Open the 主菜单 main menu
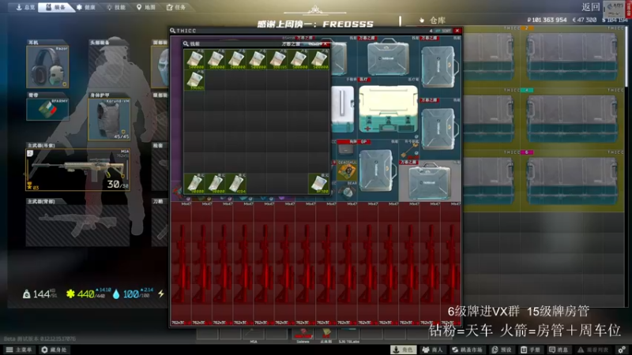Viewport: 632px width, 355px height. click(19, 349)
